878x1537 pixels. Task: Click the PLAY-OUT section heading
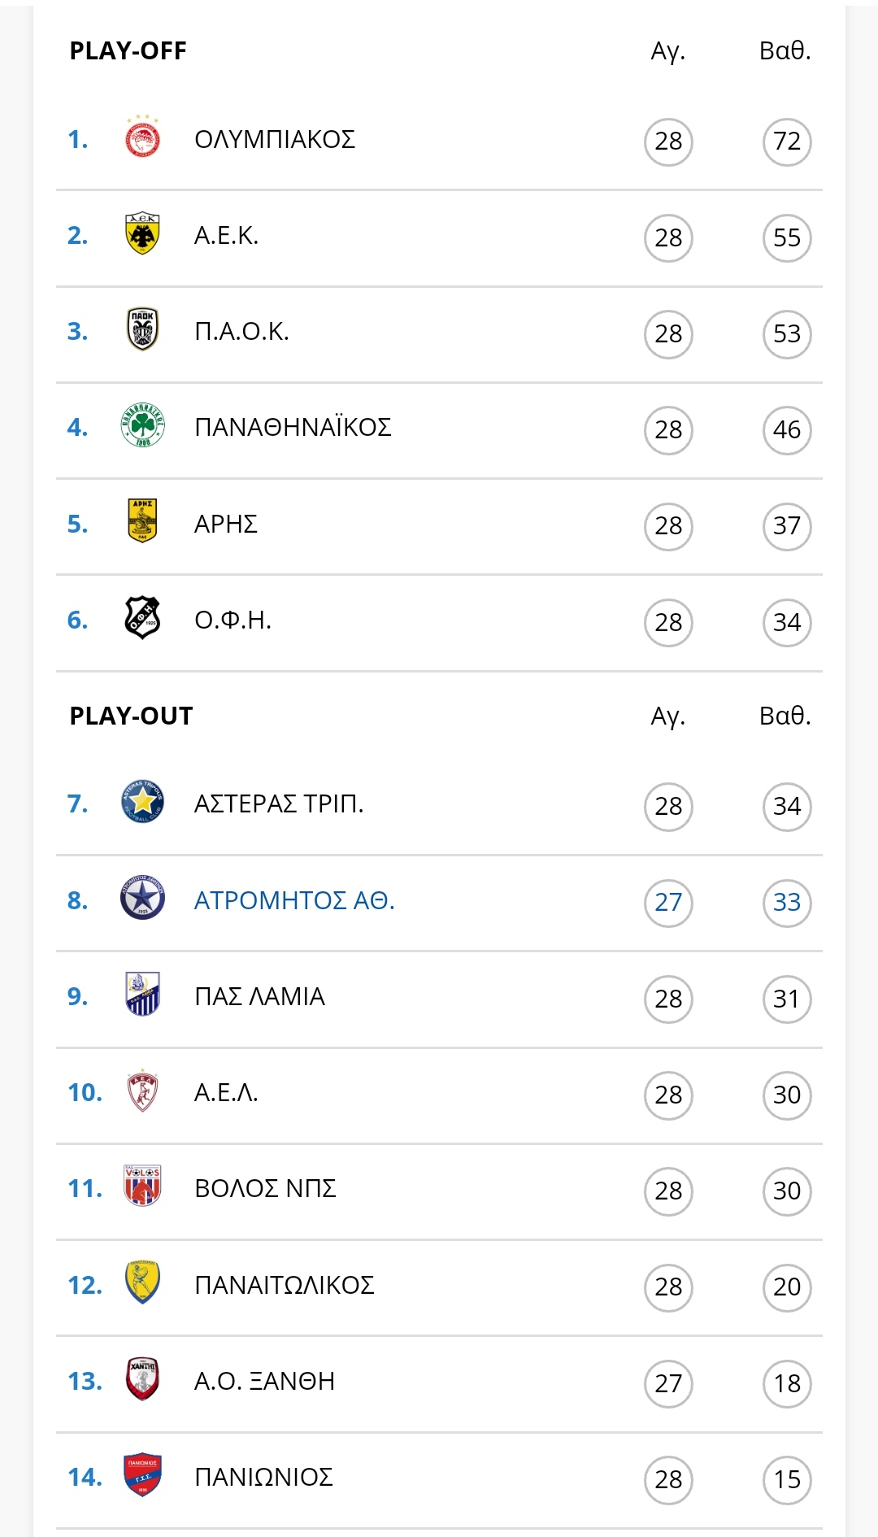[131, 716]
